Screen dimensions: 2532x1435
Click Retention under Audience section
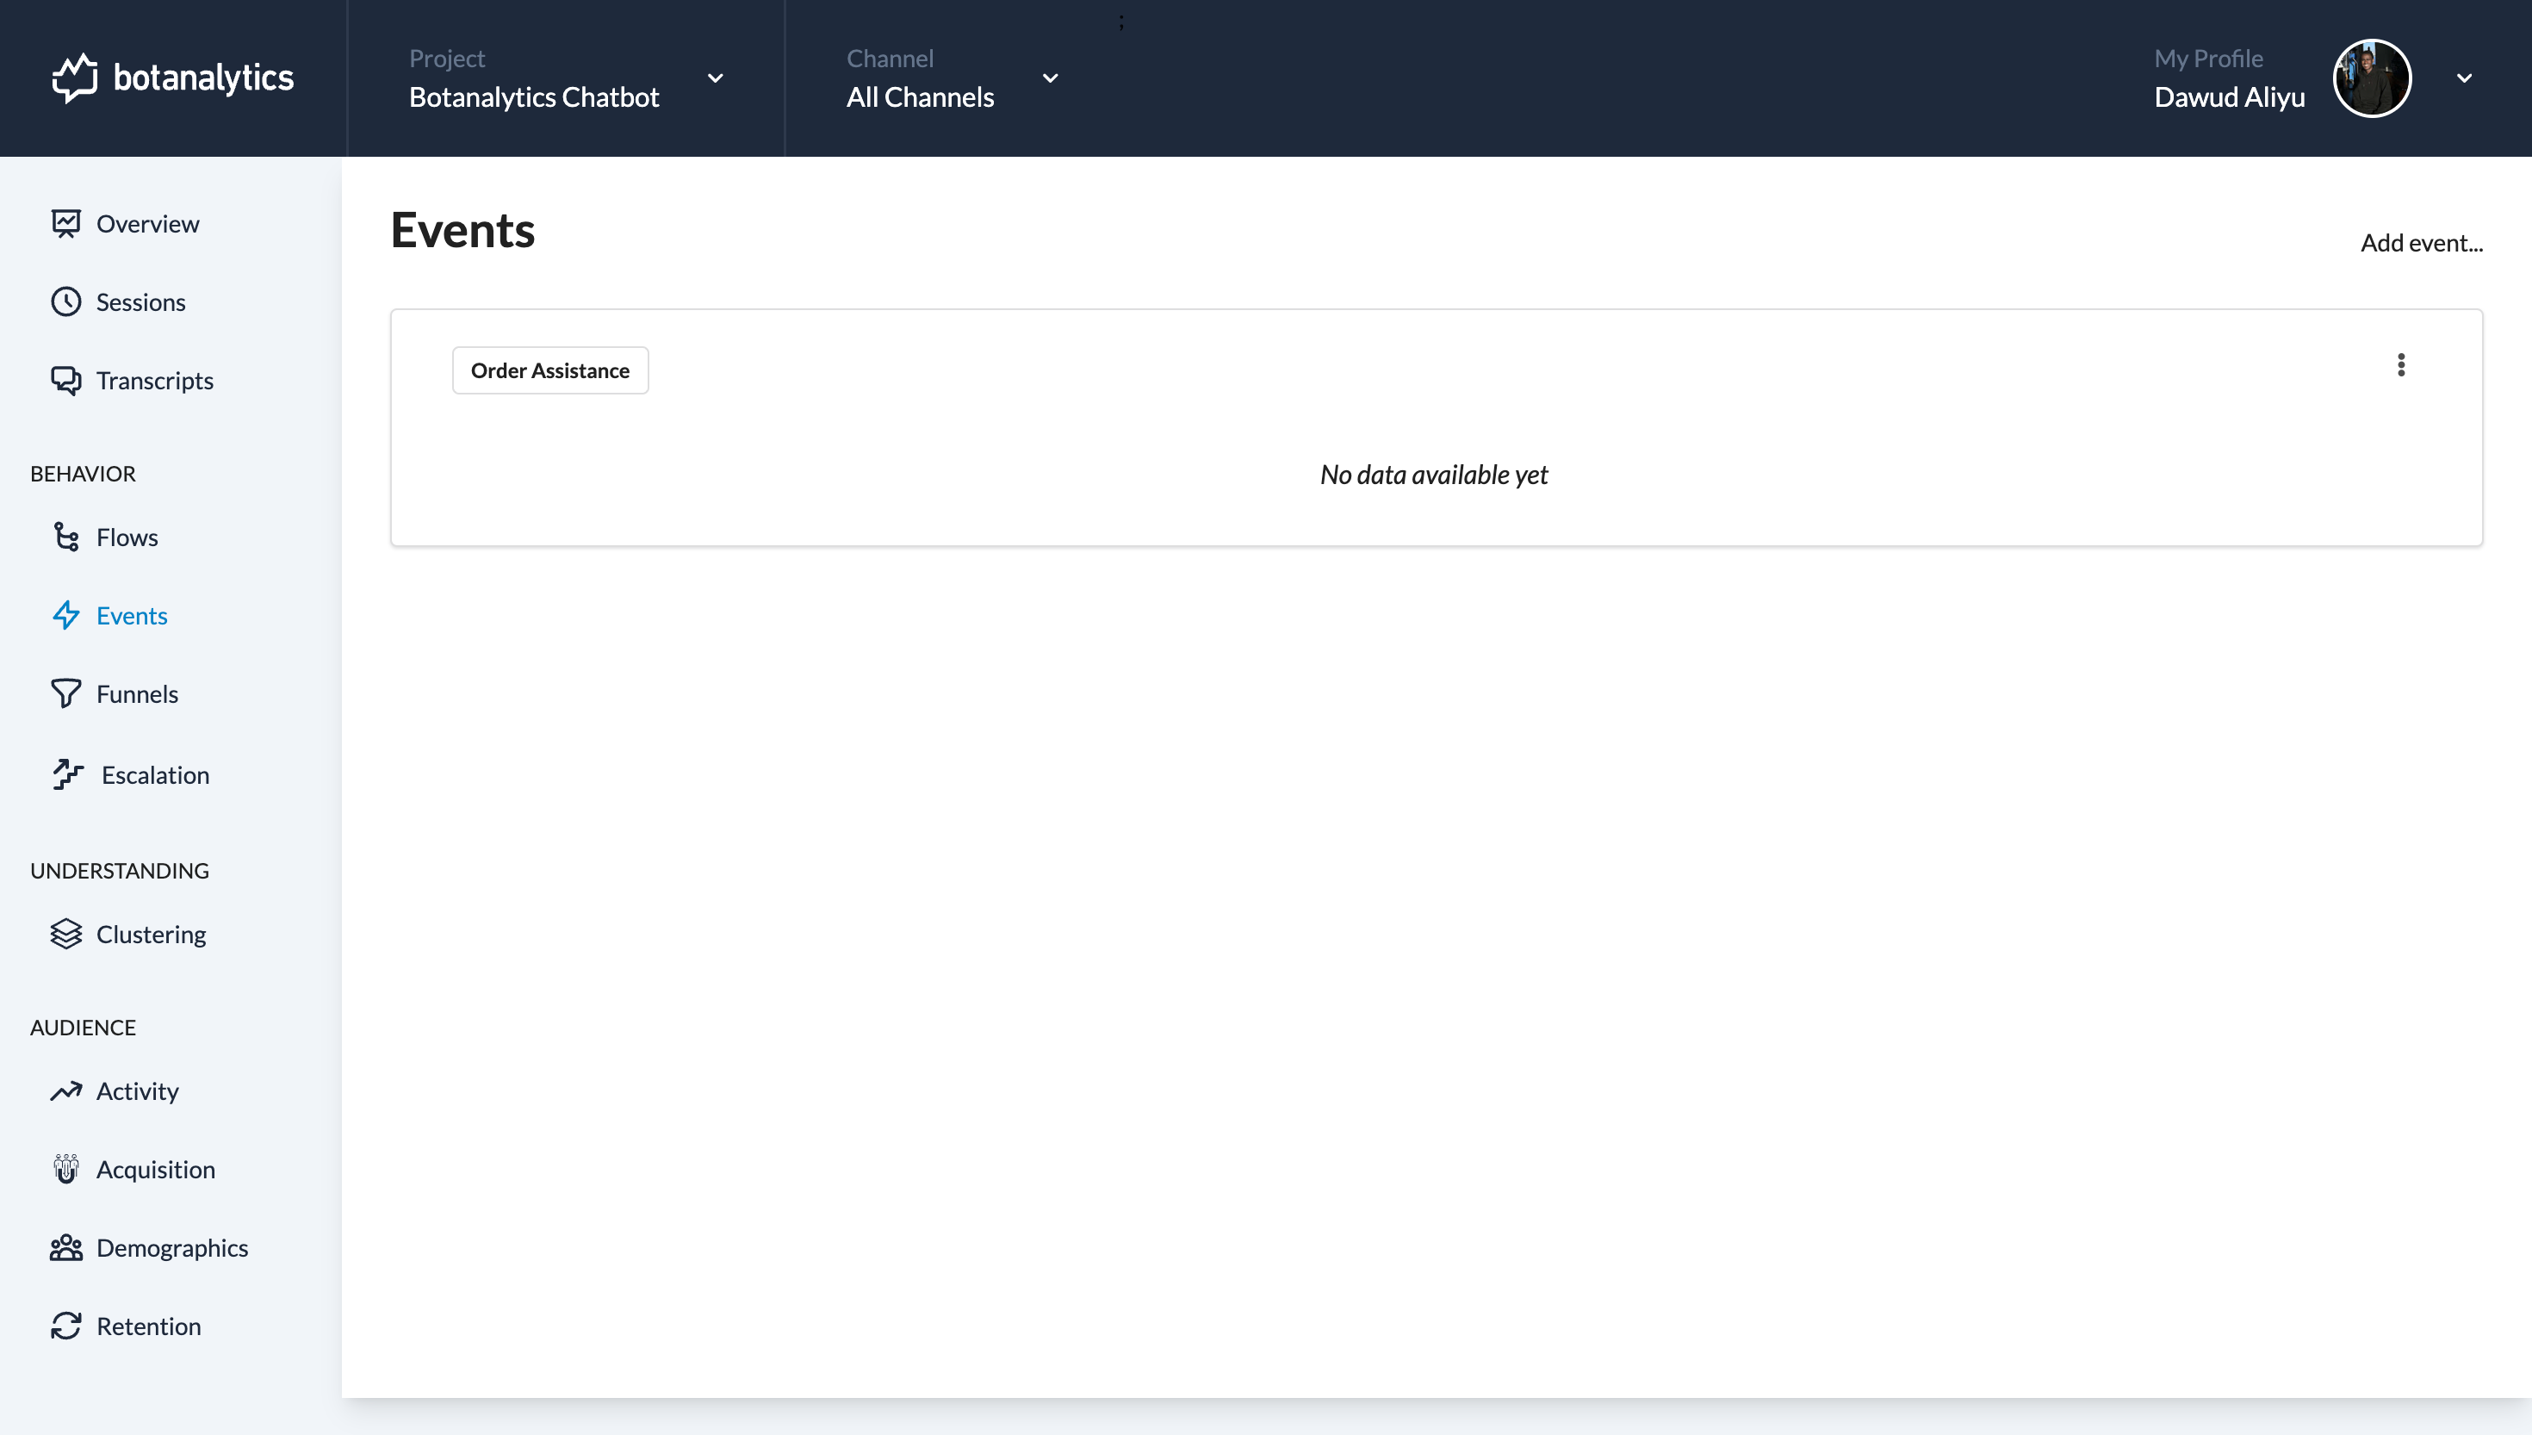pos(148,1326)
